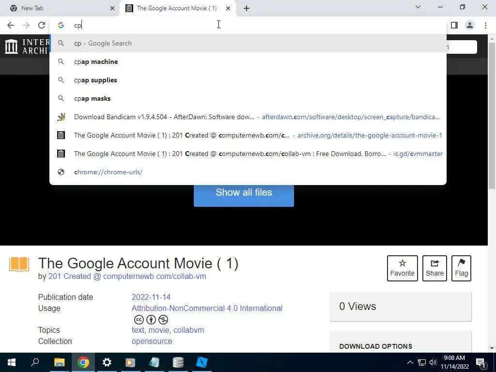The height and width of the screenshot is (372, 496).
Task: Click the DOWNLOAD OPTIONS heading
Action: coord(375,346)
